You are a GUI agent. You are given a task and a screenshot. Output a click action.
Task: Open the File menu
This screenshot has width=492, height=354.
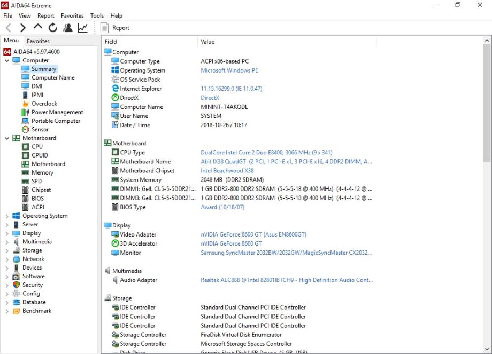tap(7, 15)
